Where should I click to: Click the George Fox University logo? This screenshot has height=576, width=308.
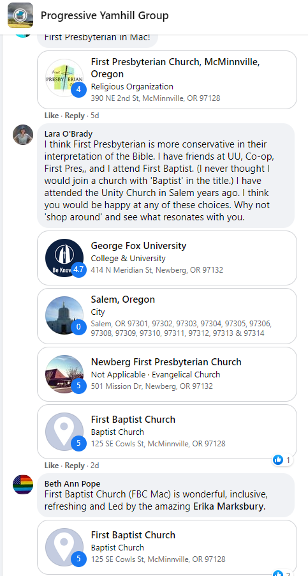(x=64, y=258)
